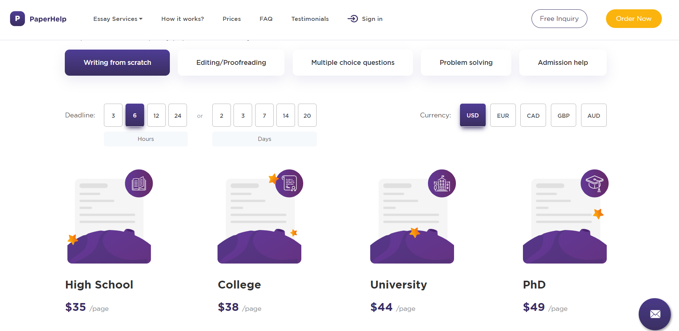Go to the Testimonials page
Image resolution: width=679 pixels, height=331 pixels.
click(x=310, y=19)
